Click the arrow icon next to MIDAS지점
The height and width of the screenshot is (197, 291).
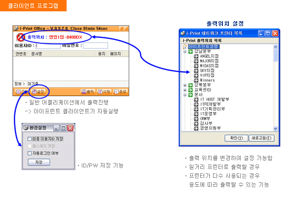[196, 66]
